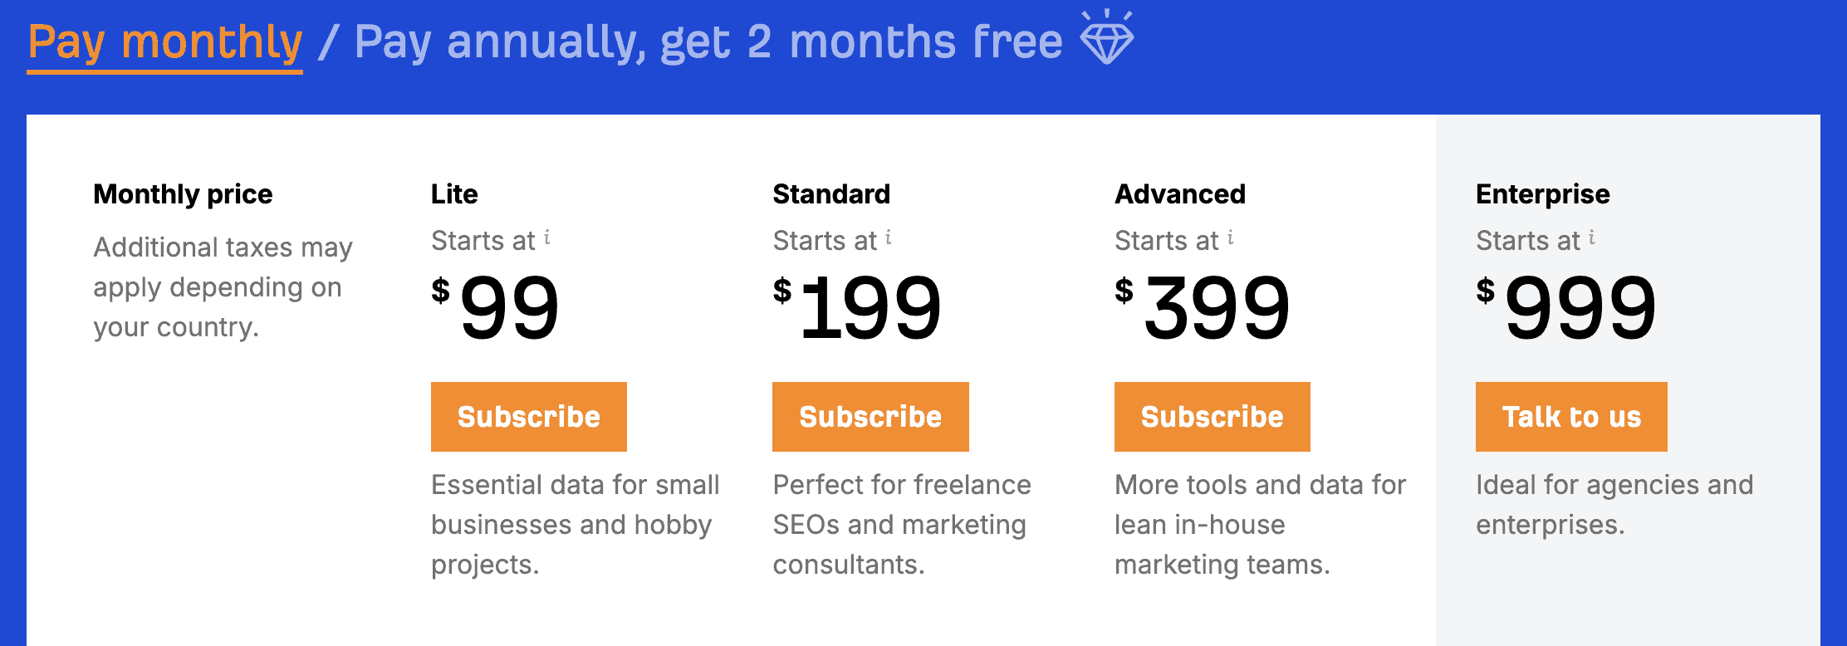
Task: Click the Lite plan heading
Action: point(454,194)
